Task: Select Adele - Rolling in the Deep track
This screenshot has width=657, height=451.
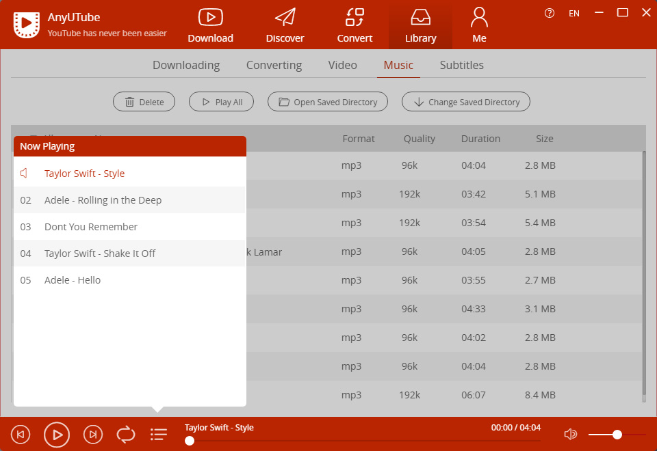Action: click(x=129, y=200)
